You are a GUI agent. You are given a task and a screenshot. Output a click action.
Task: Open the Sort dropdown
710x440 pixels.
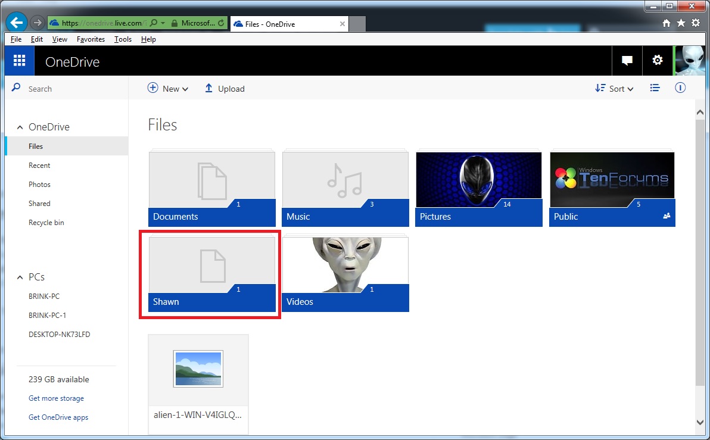point(614,88)
